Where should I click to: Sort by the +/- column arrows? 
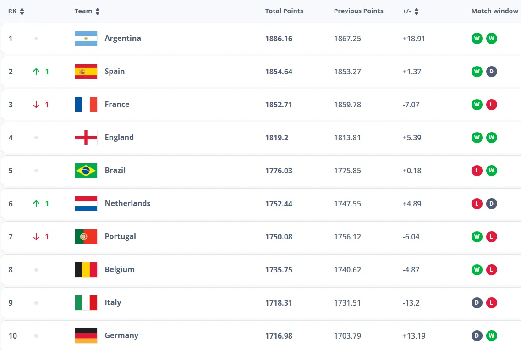417,11
